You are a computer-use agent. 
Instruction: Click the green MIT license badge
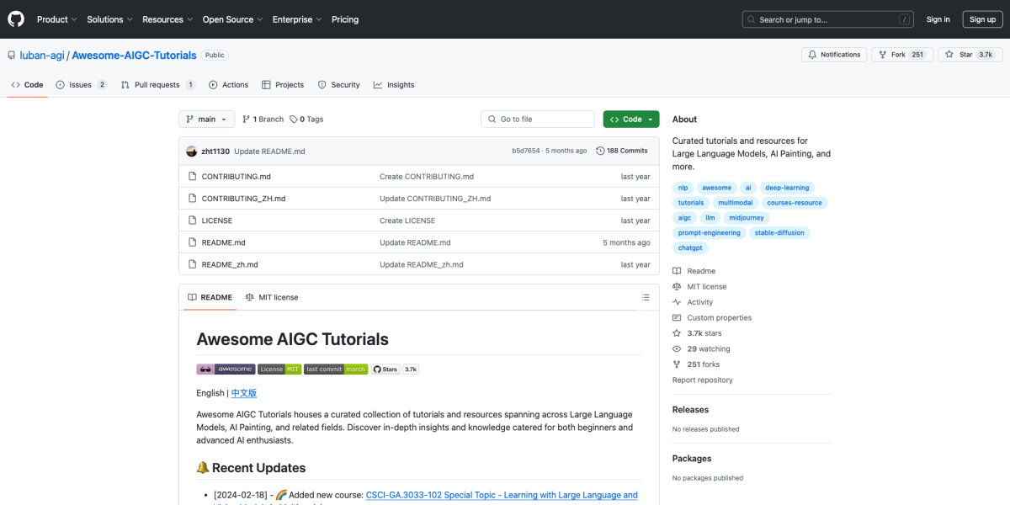point(279,369)
